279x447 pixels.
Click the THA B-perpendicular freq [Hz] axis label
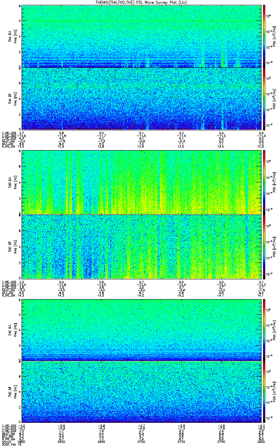15,36
